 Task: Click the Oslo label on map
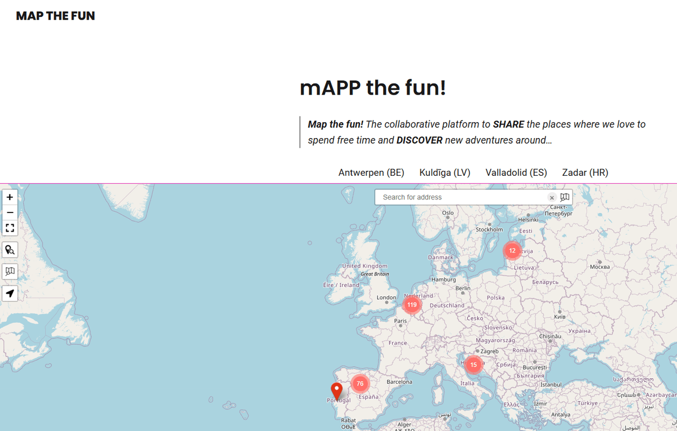pyautogui.click(x=448, y=213)
